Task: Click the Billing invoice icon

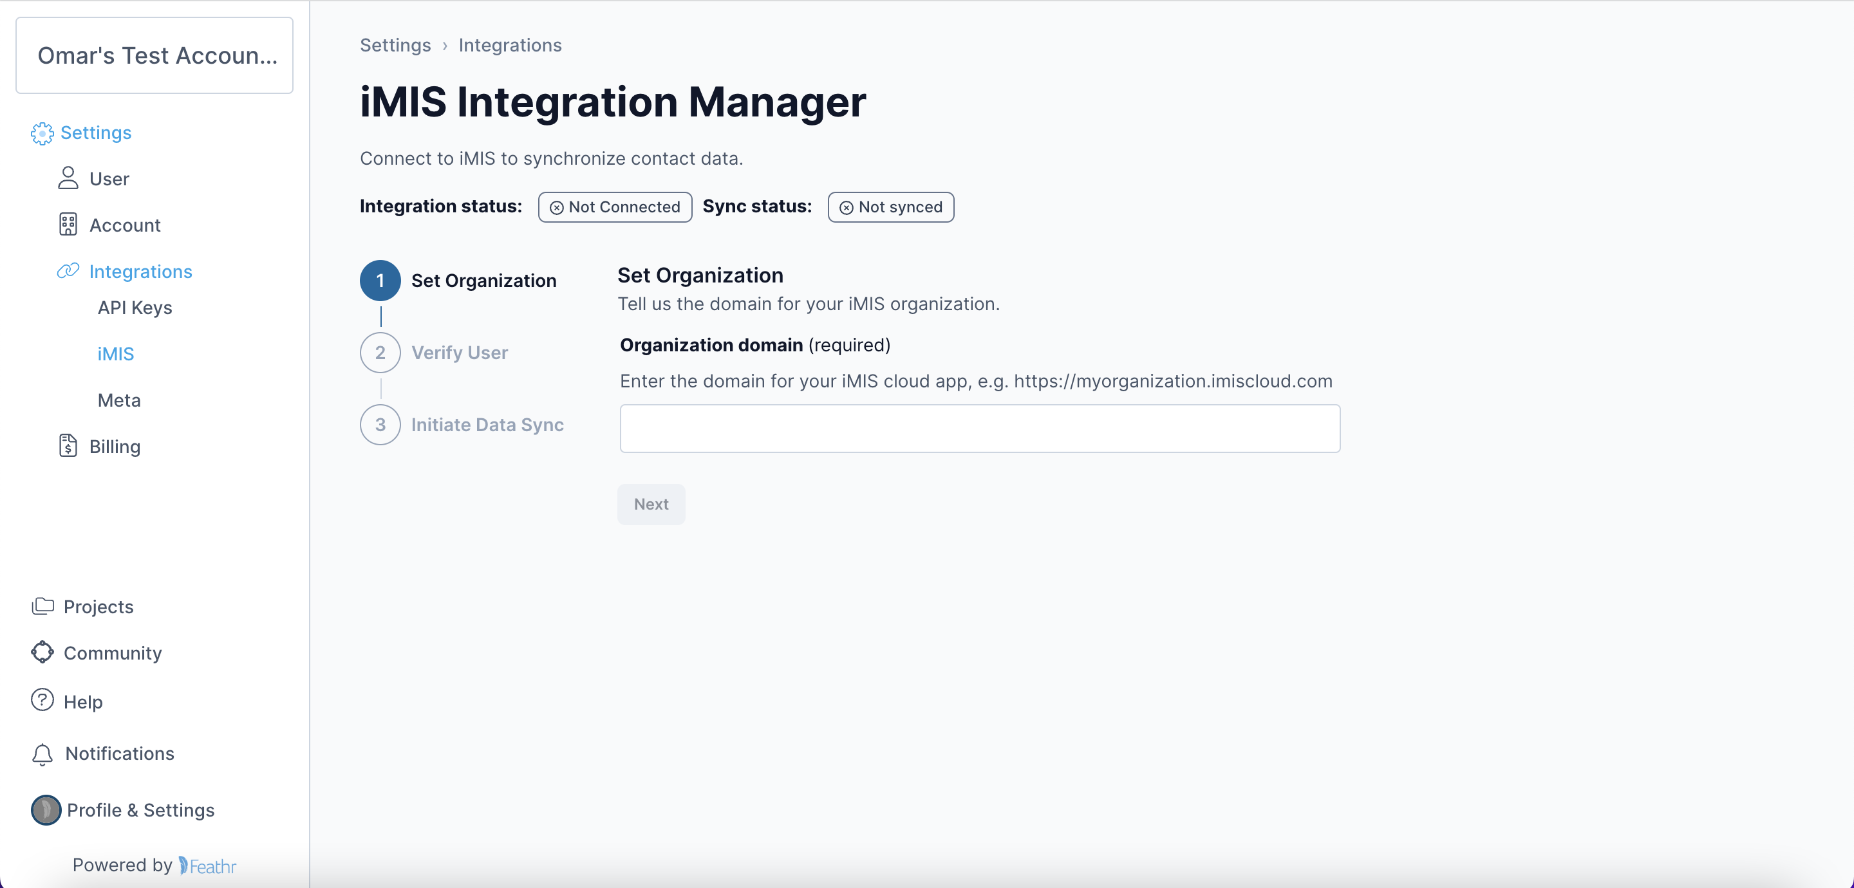Action: (x=68, y=445)
